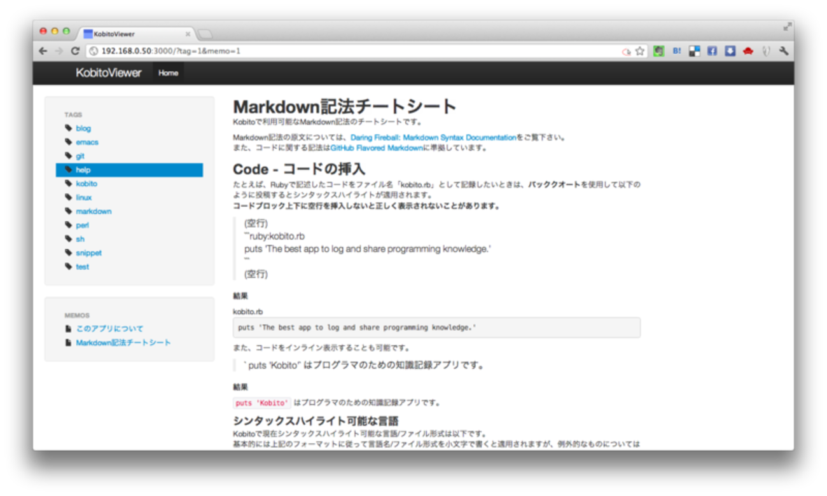Open Markdown記法チートシート memo in sidebar
Viewport: 827px width, 496px height.
coord(123,343)
